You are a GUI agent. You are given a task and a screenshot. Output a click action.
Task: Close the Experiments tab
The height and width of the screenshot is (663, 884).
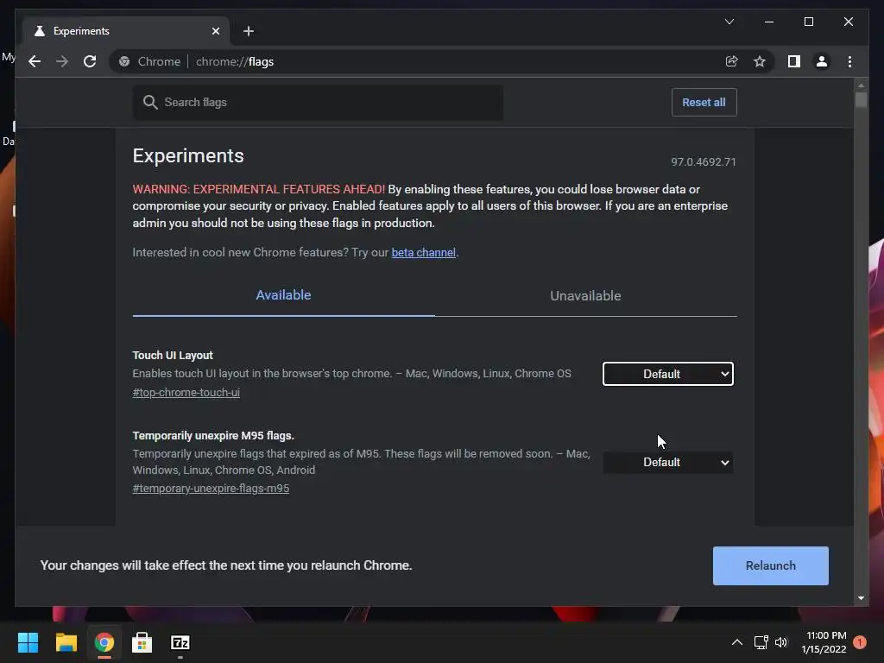(215, 31)
